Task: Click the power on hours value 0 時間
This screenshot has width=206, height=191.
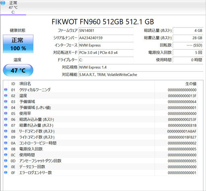Action: 188,60
